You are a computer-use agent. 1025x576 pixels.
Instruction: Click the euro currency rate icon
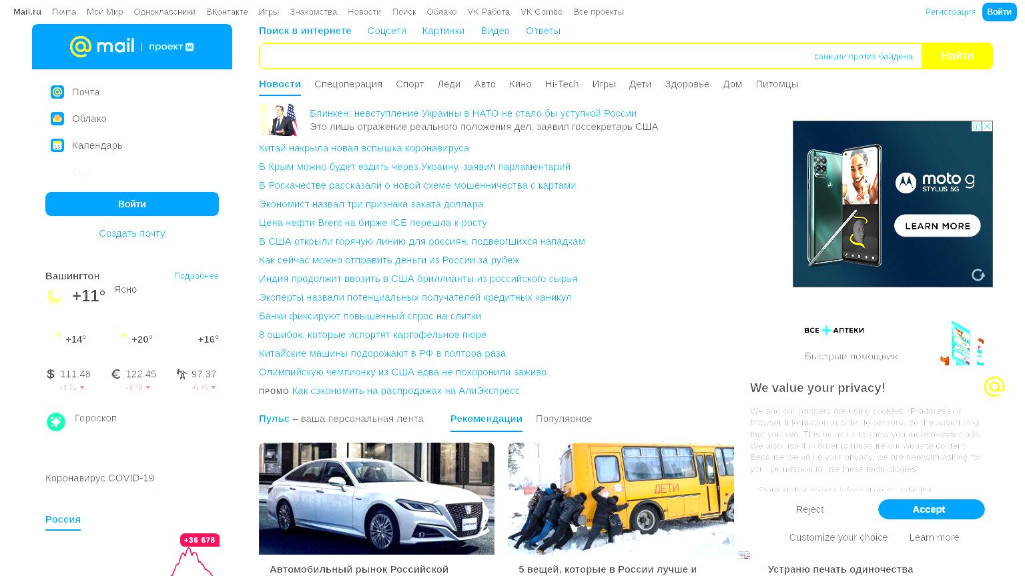coord(115,374)
